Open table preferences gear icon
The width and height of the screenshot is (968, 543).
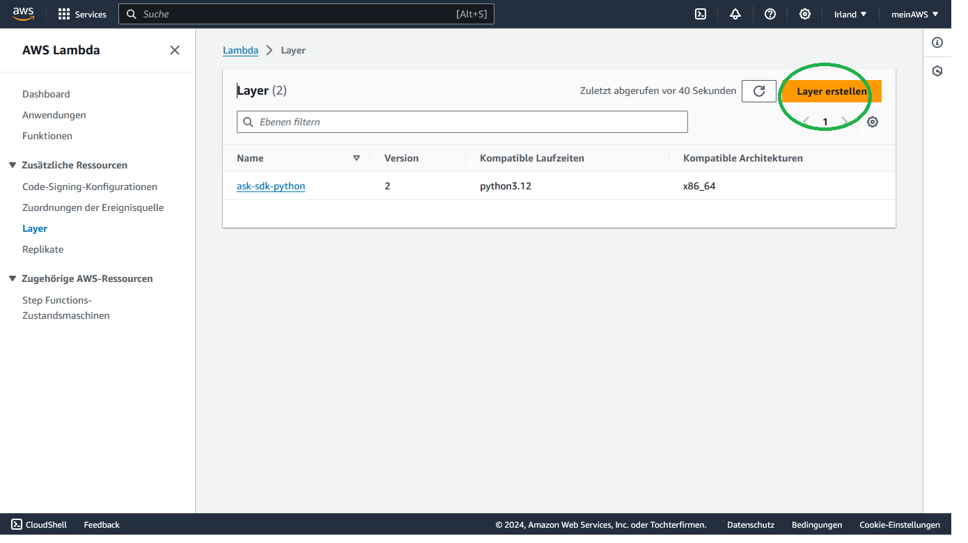click(873, 122)
